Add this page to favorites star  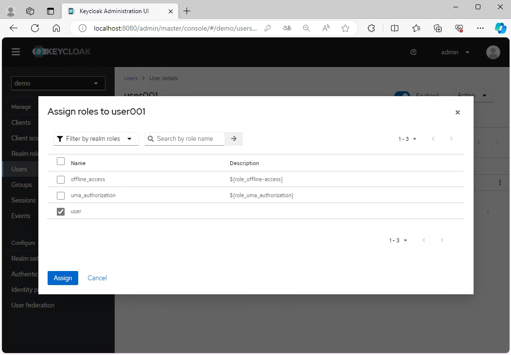point(345,28)
